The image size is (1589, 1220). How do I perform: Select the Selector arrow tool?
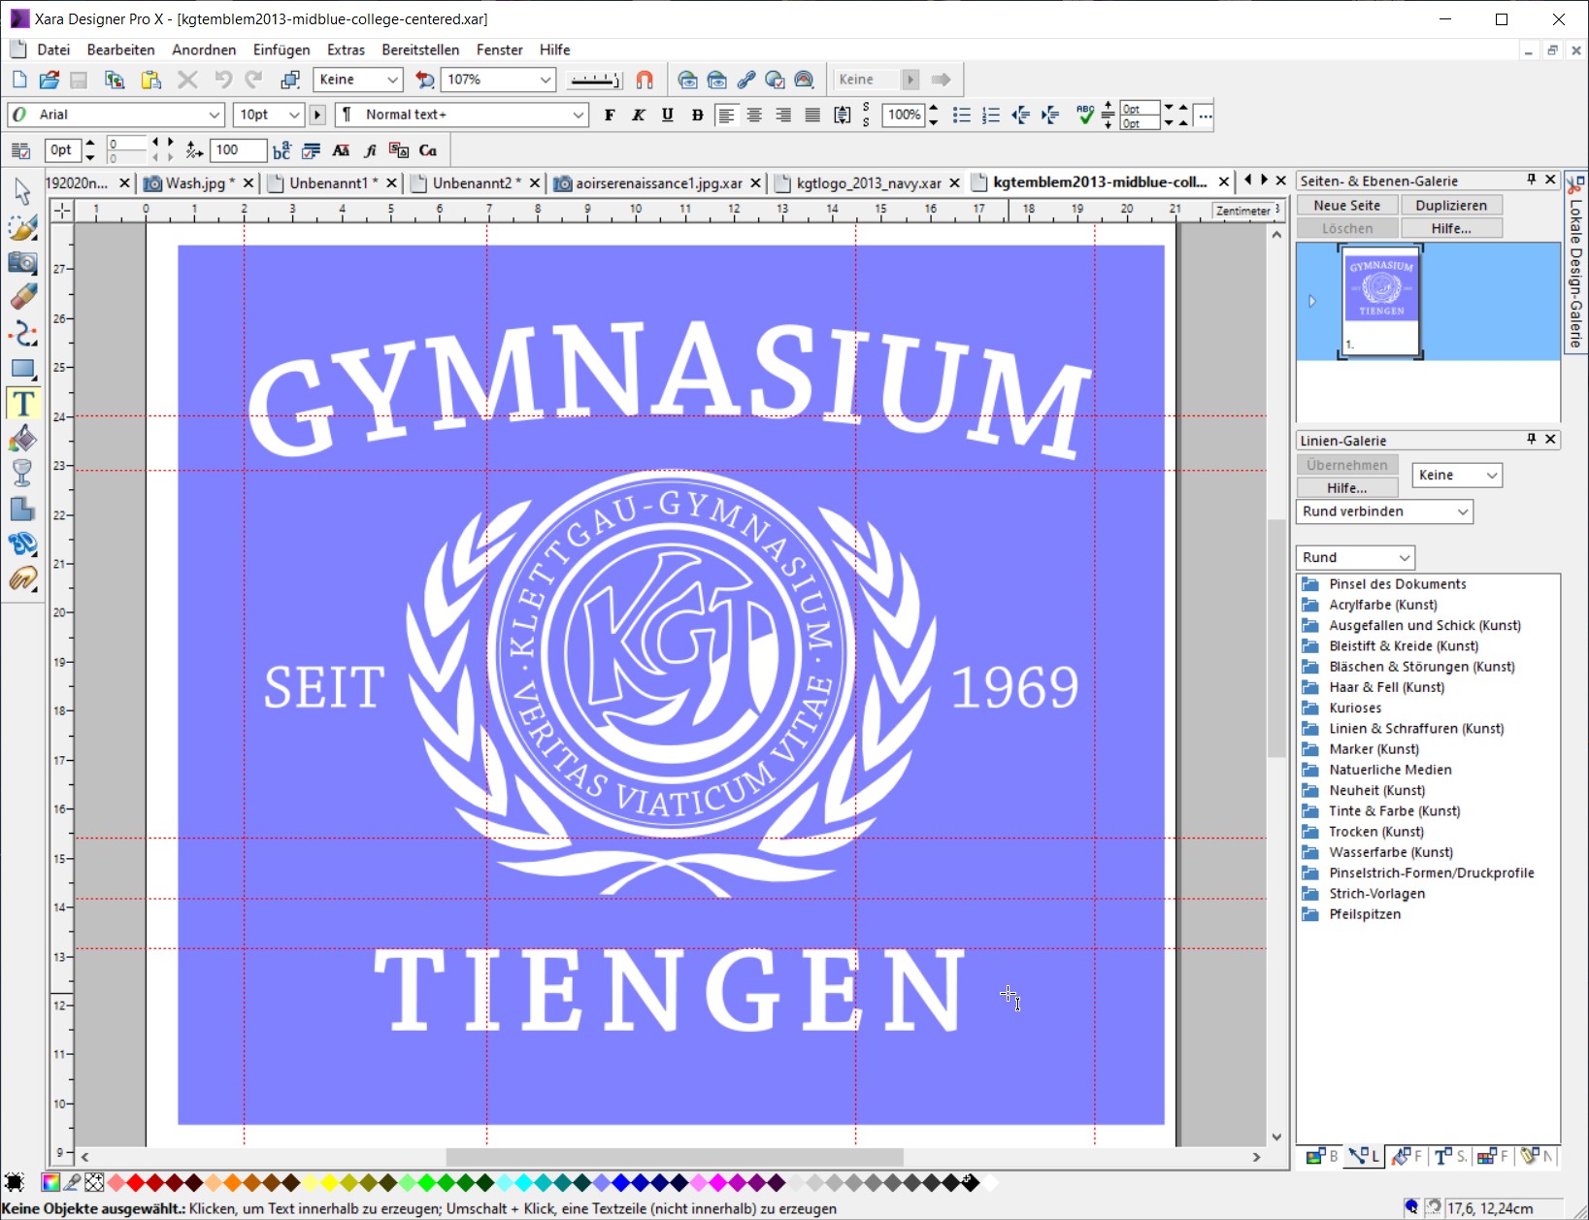[22, 192]
